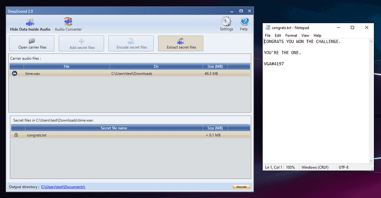Click Notepad scrollbar down arrow
Viewport: 381px width, 198px height.
[x=371, y=161]
